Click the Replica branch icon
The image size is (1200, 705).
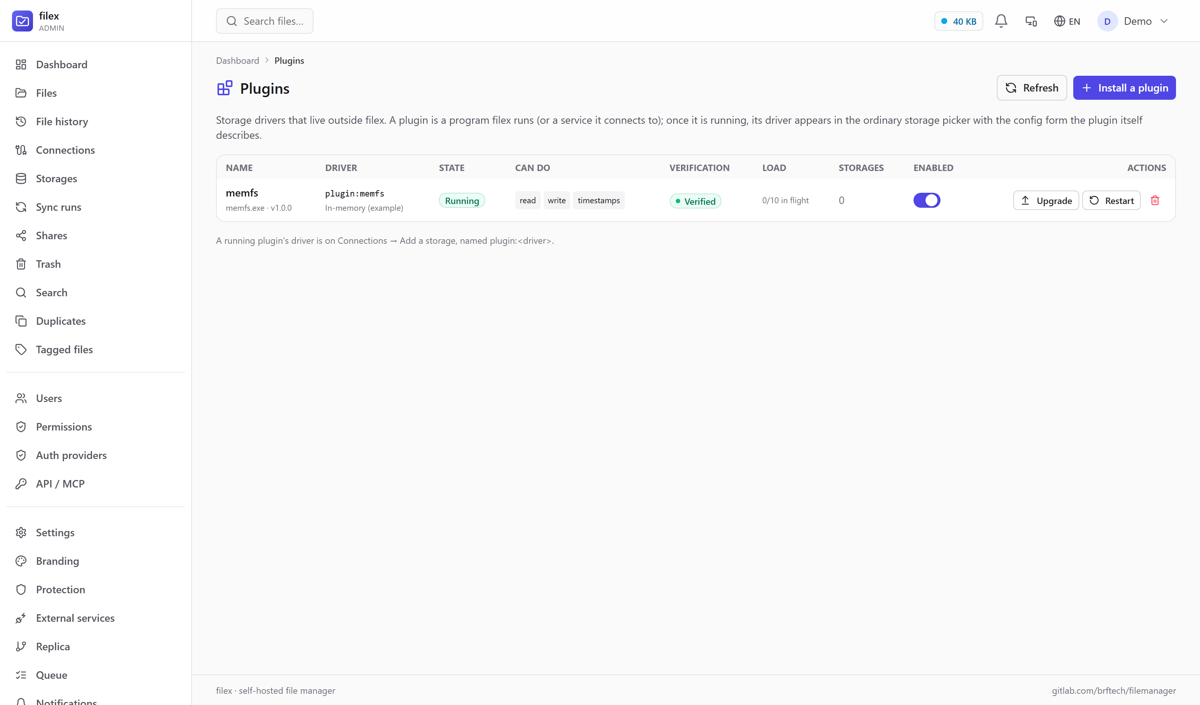tap(21, 646)
